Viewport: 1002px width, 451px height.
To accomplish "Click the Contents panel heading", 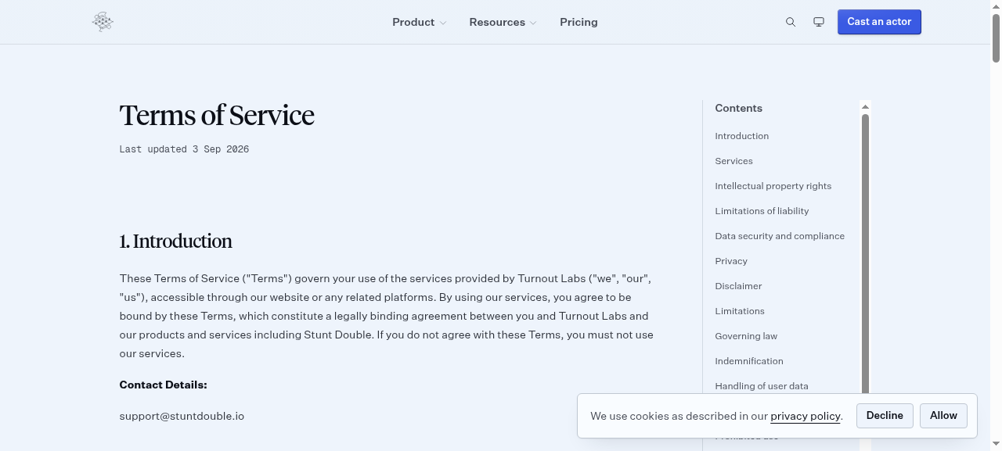I will [738, 108].
